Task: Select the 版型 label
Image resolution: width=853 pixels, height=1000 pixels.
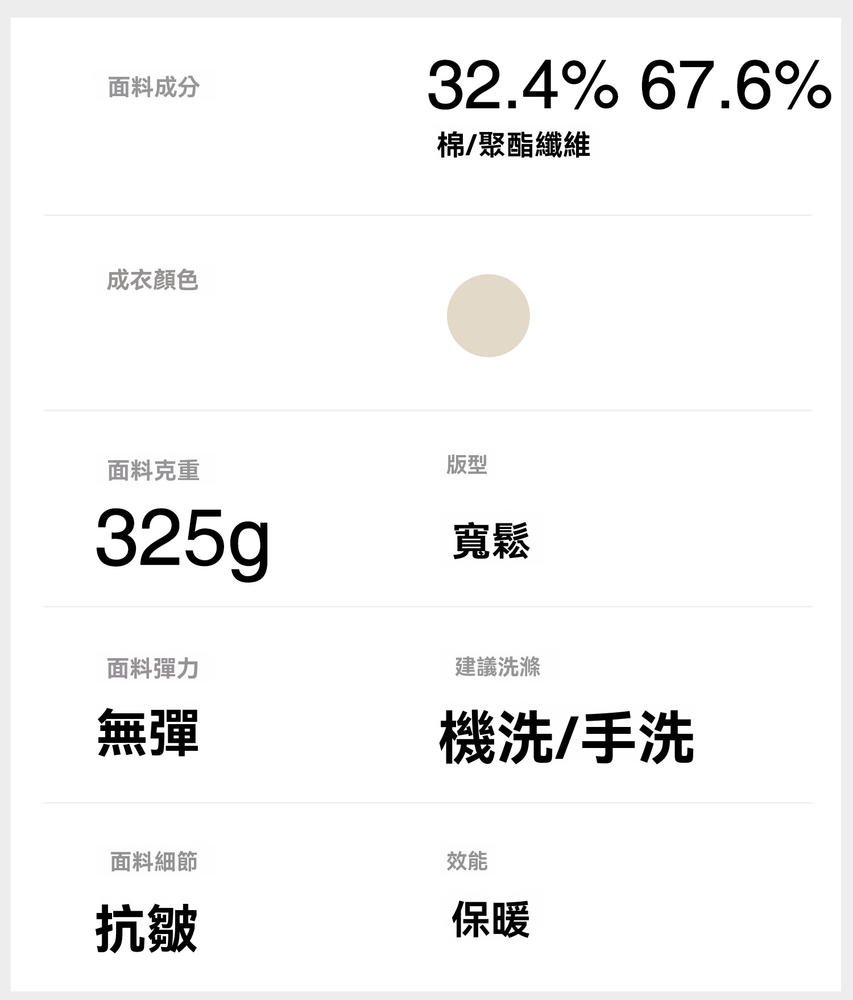Action: 467,465
